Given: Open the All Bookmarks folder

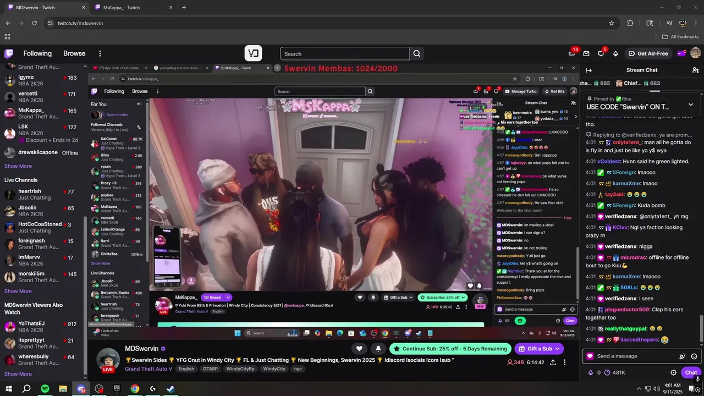Looking at the screenshot, I should 680,37.
